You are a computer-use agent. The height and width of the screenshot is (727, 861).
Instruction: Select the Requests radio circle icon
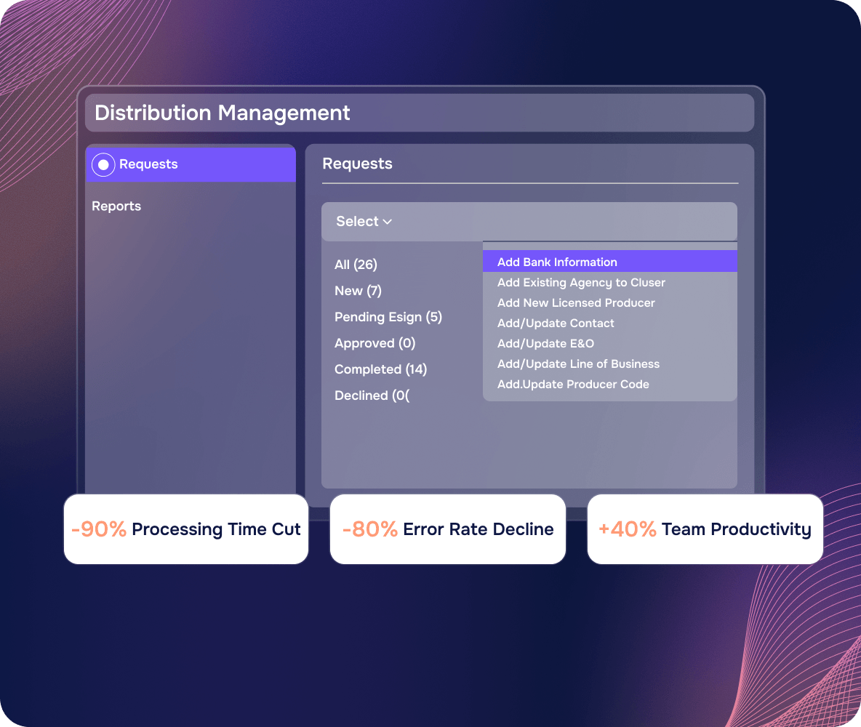click(x=103, y=164)
